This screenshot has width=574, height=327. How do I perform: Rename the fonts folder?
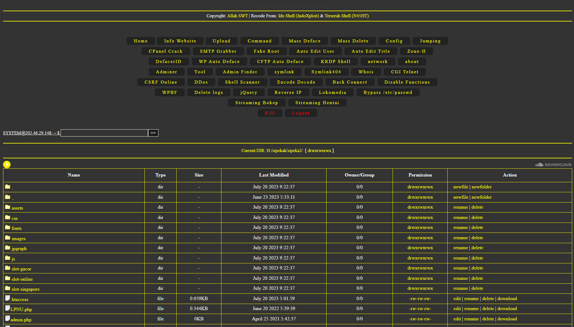460,227
